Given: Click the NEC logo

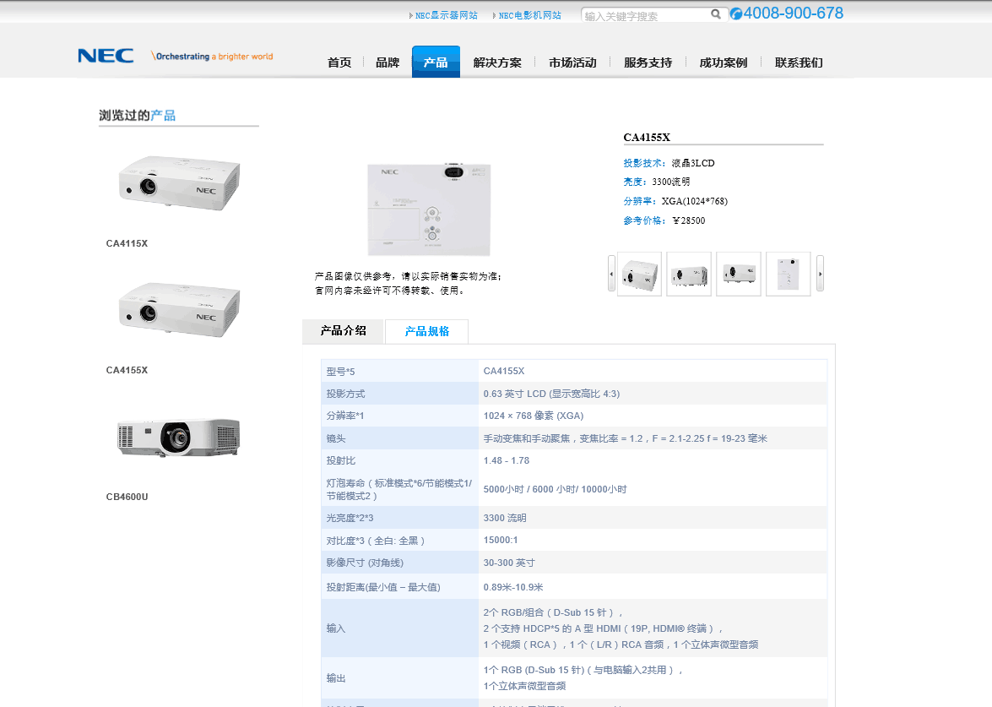Looking at the screenshot, I should 106,56.
